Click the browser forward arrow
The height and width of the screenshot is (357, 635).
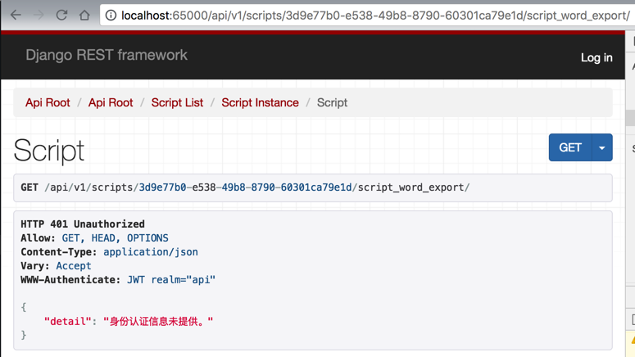[39, 15]
